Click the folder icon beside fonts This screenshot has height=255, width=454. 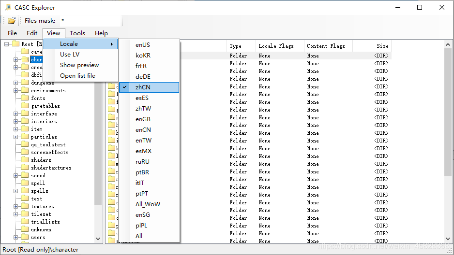25,98
